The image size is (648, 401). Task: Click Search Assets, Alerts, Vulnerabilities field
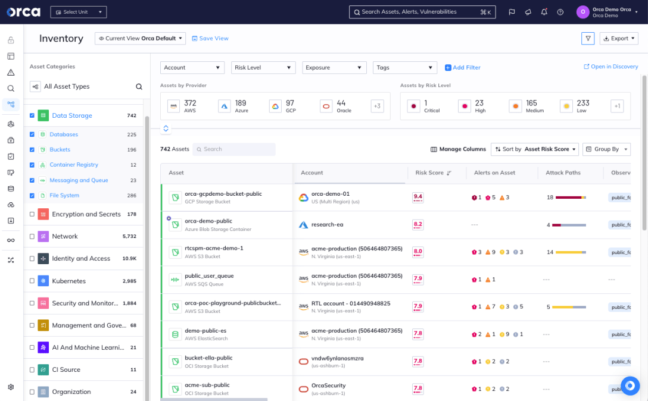click(422, 12)
